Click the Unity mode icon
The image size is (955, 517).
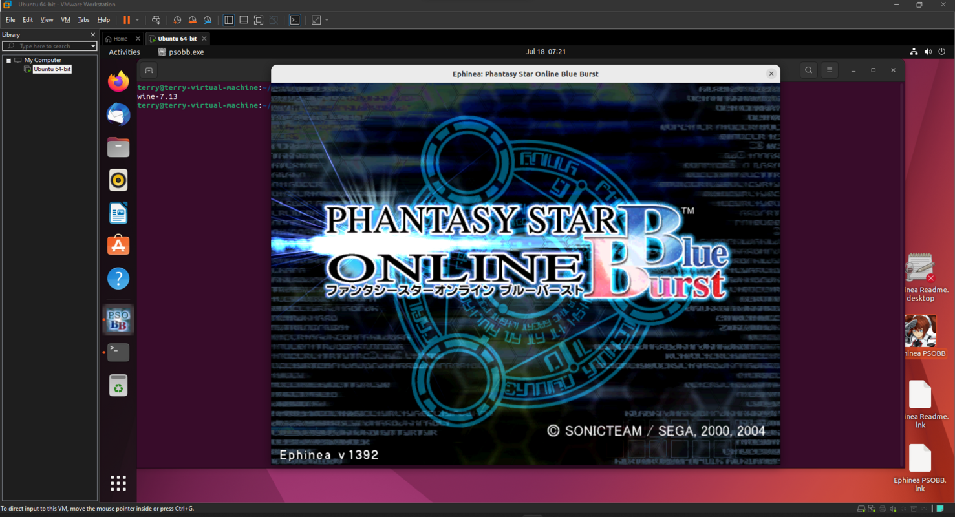(x=274, y=20)
